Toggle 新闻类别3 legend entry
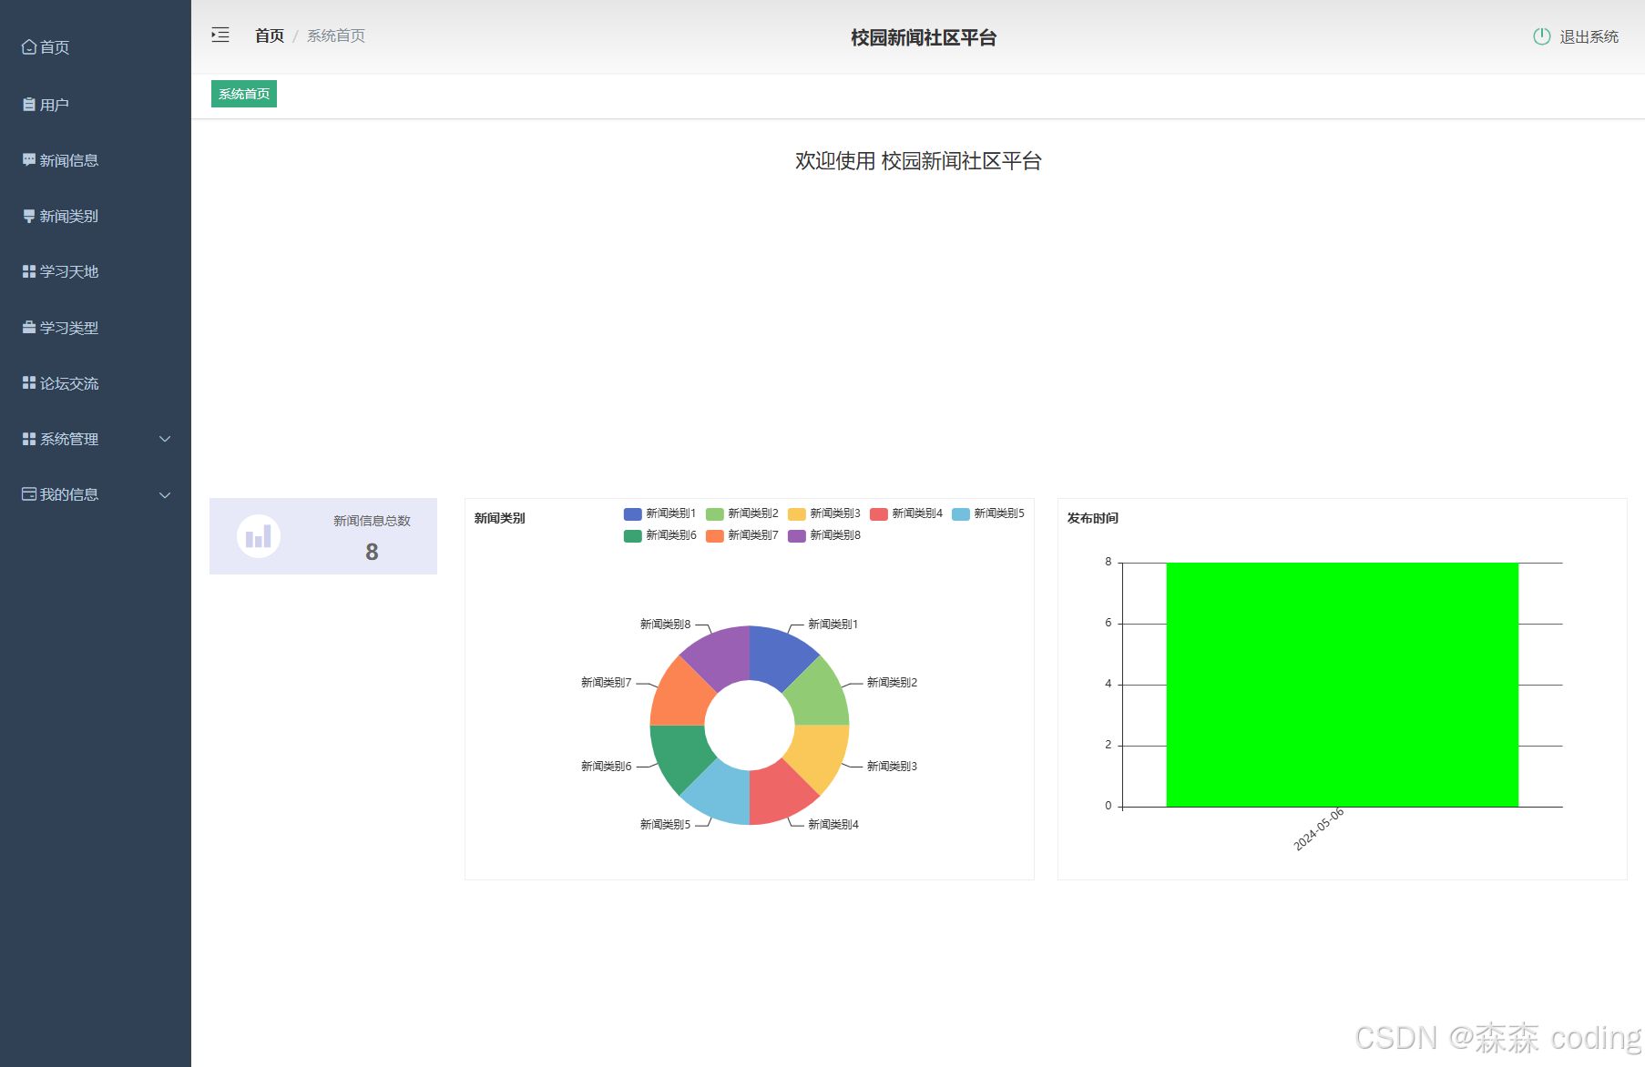The width and height of the screenshot is (1645, 1067). tap(824, 513)
